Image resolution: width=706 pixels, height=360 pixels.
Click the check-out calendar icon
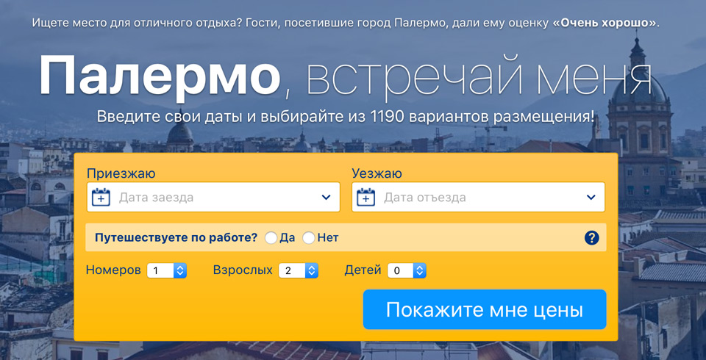366,197
